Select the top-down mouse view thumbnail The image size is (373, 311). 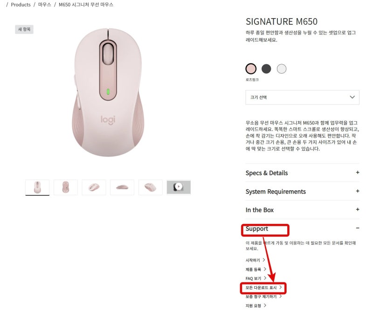pos(65,187)
